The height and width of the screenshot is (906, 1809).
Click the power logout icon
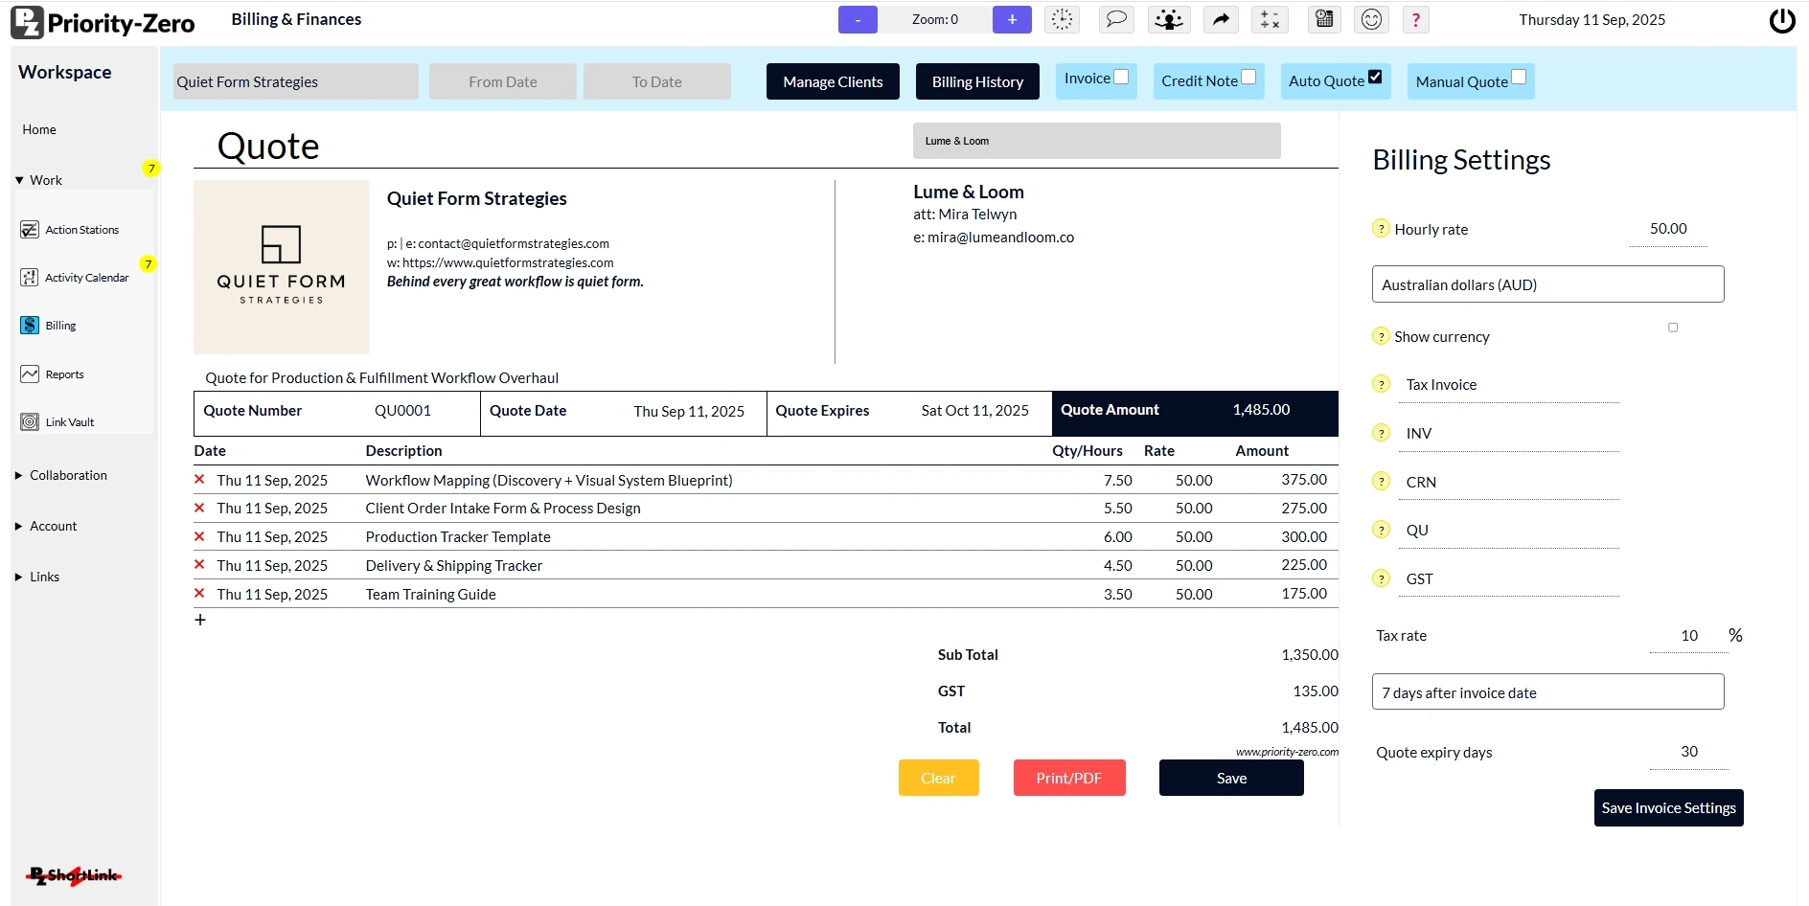[x=1781, y=21]
